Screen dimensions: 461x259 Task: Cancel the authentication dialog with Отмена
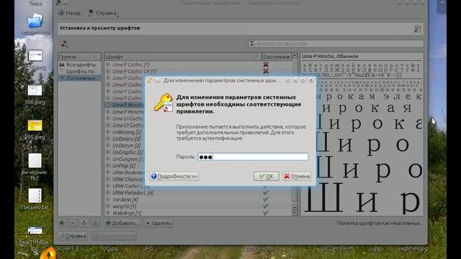tap(297, 176)
